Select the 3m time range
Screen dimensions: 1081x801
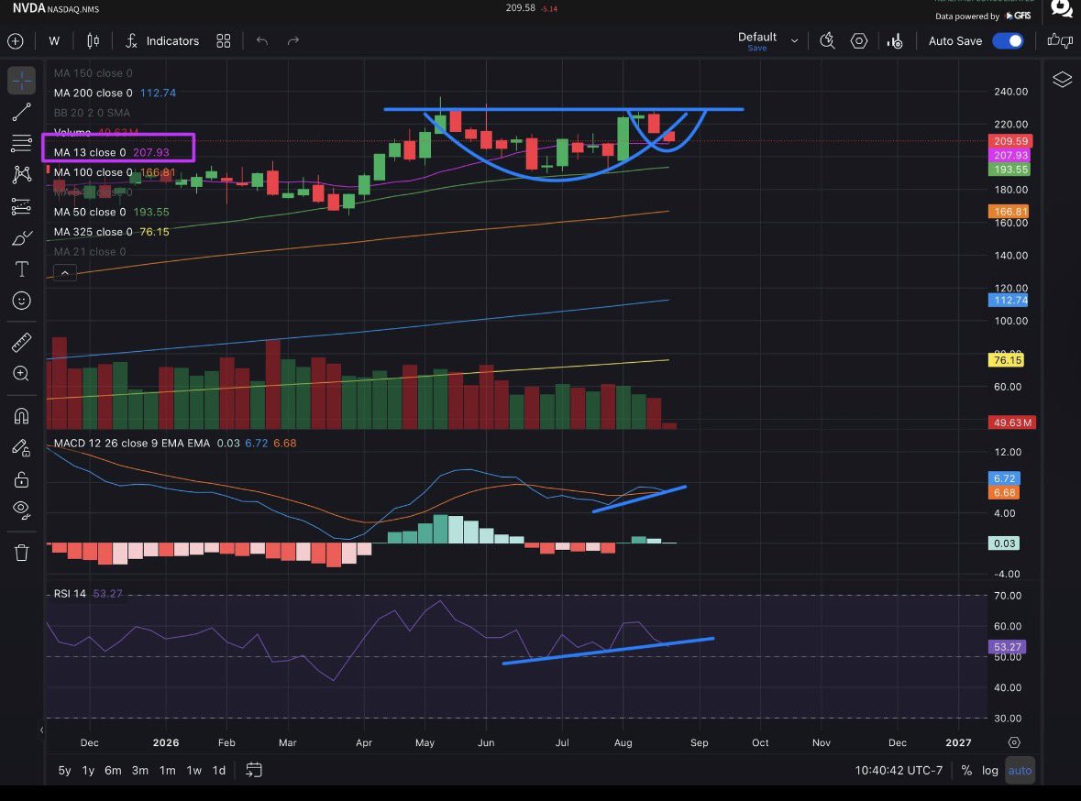(140, 771)
